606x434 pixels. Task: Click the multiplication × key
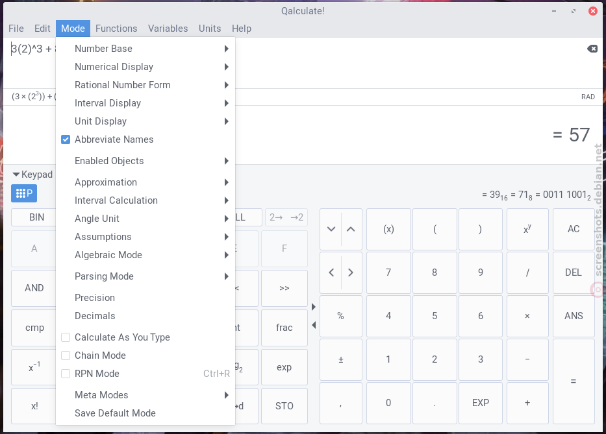point(527,316)
